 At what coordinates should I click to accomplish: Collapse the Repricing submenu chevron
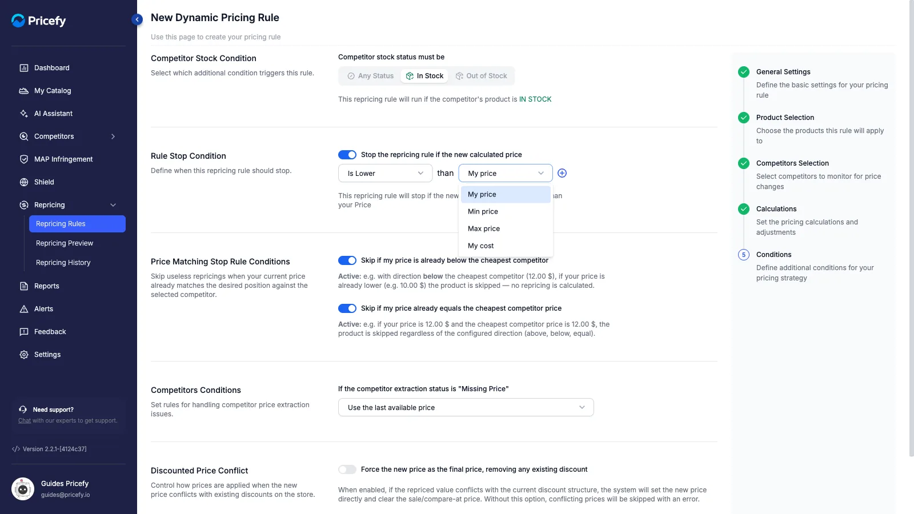click(113, 205)
